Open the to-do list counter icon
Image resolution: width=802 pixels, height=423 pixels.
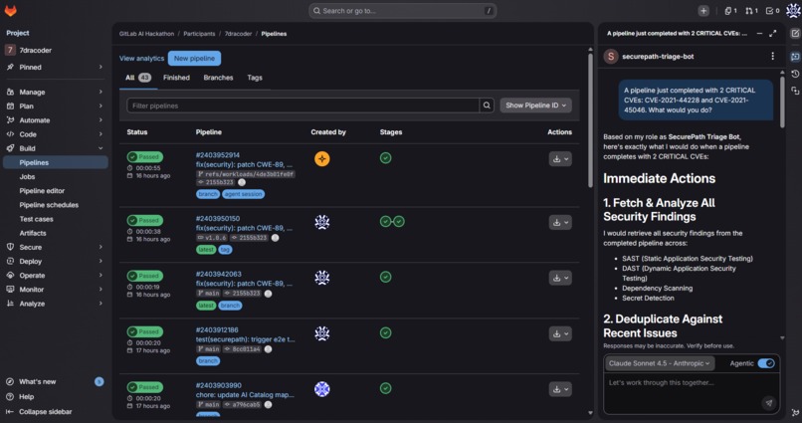[x=772, y=11]
